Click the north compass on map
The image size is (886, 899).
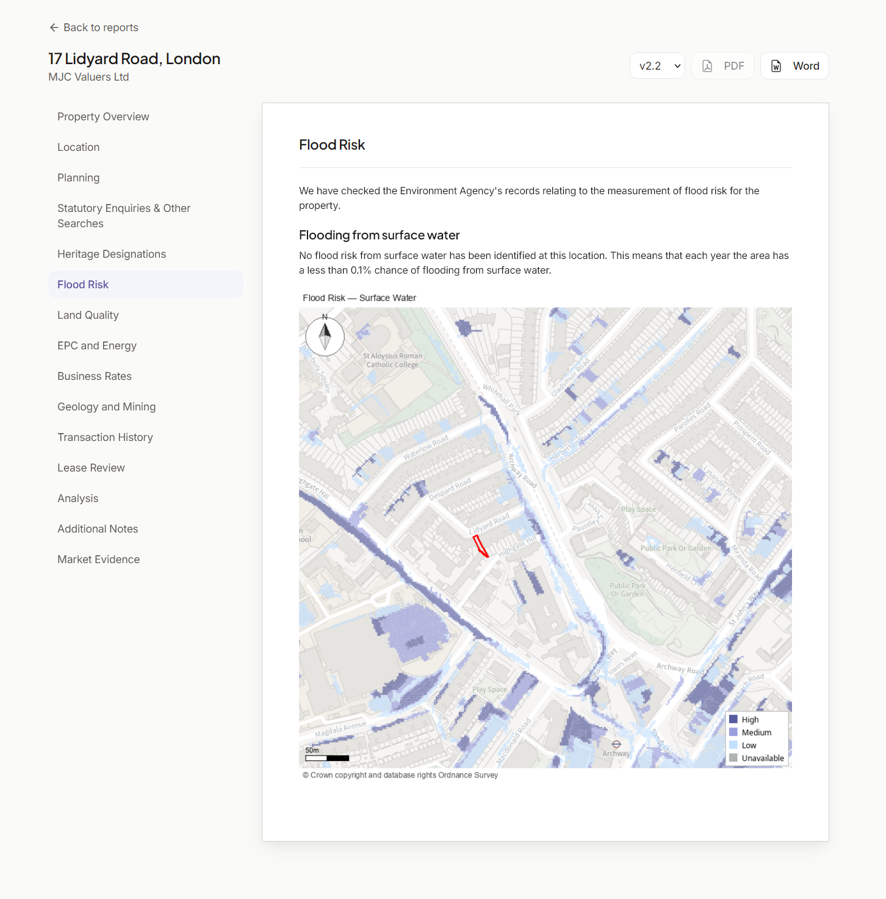coord(325,335)
